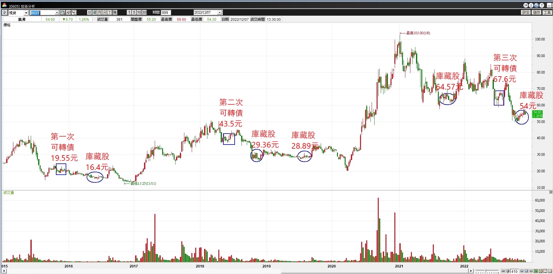This screenshot has height=274, width=553.
Task: Click the tree layout icon in the toolbar
Action: click(74, 12)
